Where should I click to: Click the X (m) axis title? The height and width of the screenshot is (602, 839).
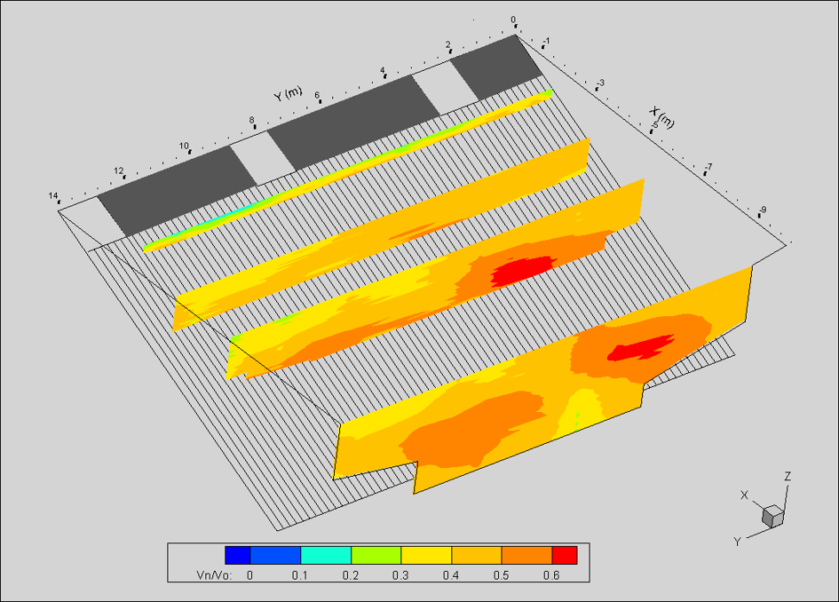pos(662,116)
